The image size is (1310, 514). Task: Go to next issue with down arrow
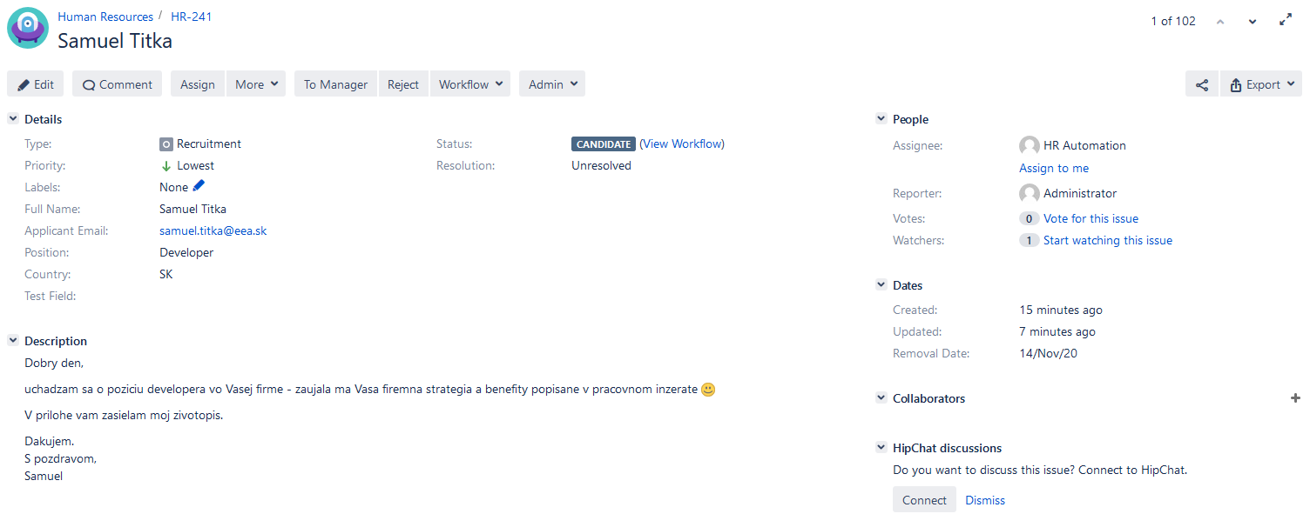pos(1253,22)
